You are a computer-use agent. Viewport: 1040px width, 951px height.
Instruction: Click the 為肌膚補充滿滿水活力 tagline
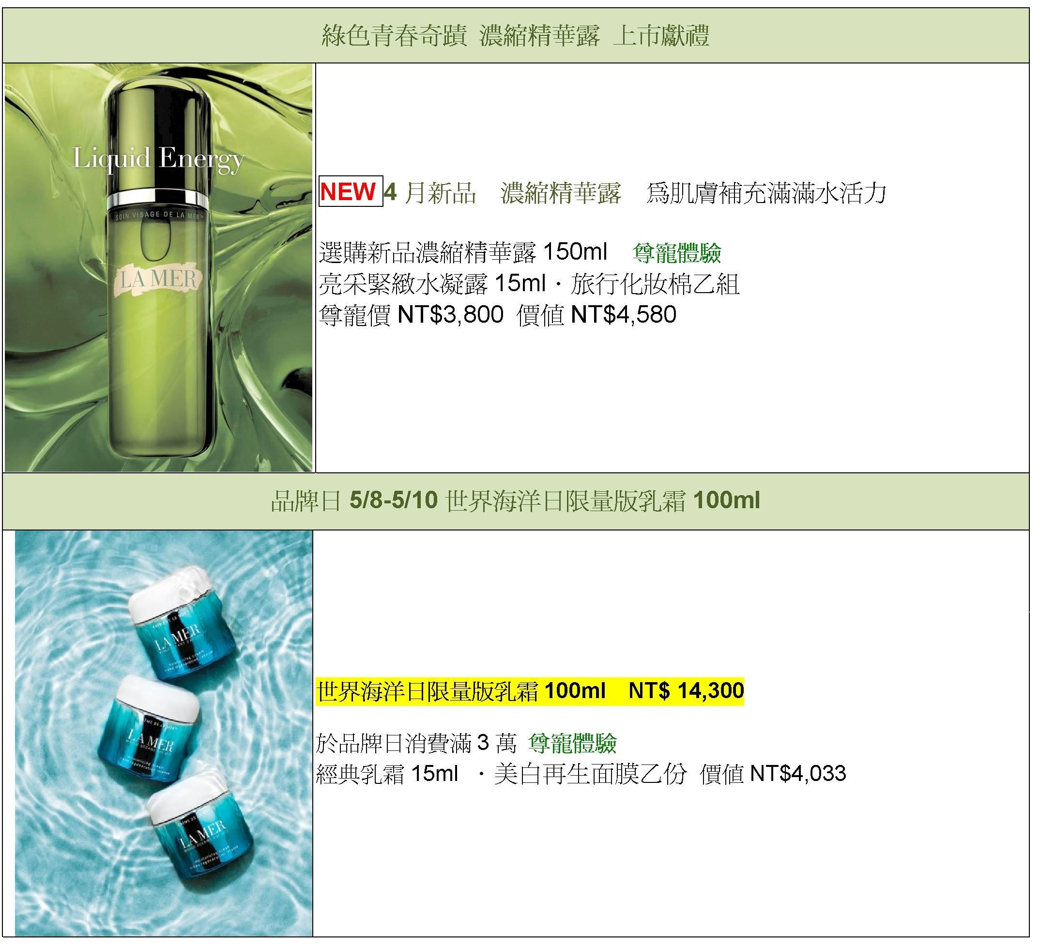[766, 193]
